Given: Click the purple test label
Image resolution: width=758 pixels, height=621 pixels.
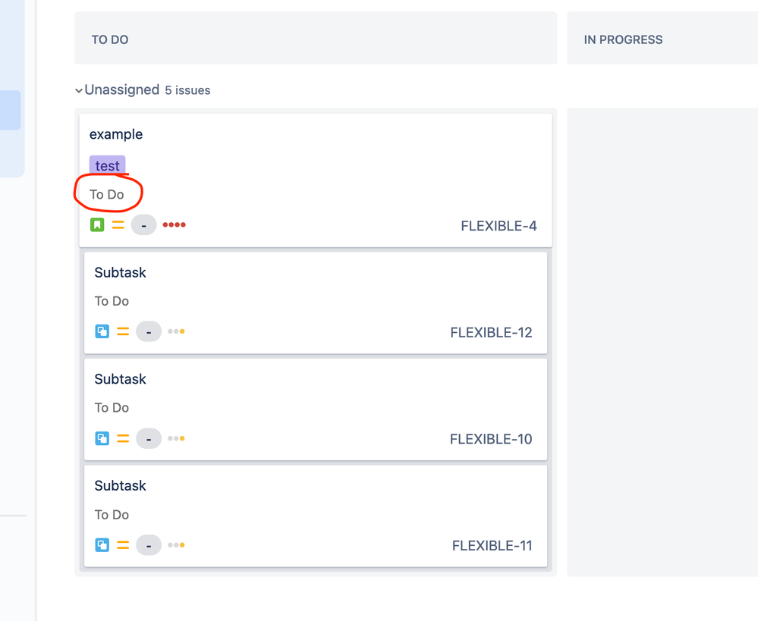Looking at the screenshot, I should (x=107, y=165).
